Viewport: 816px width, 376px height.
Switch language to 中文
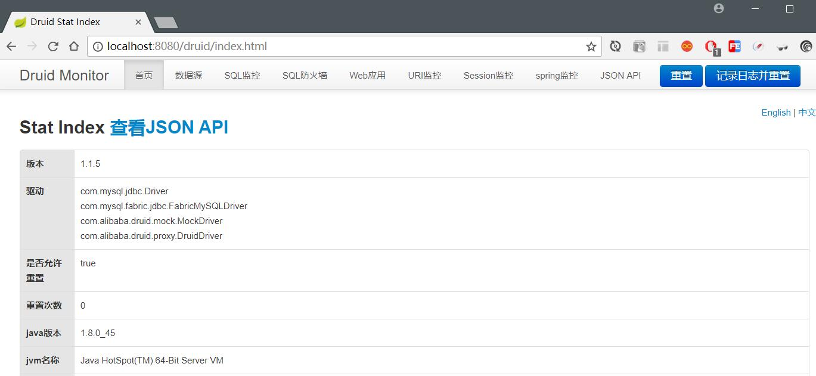click(807, 113)
